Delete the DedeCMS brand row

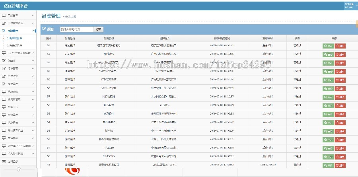pyautogui.click(x=340, y=157)
